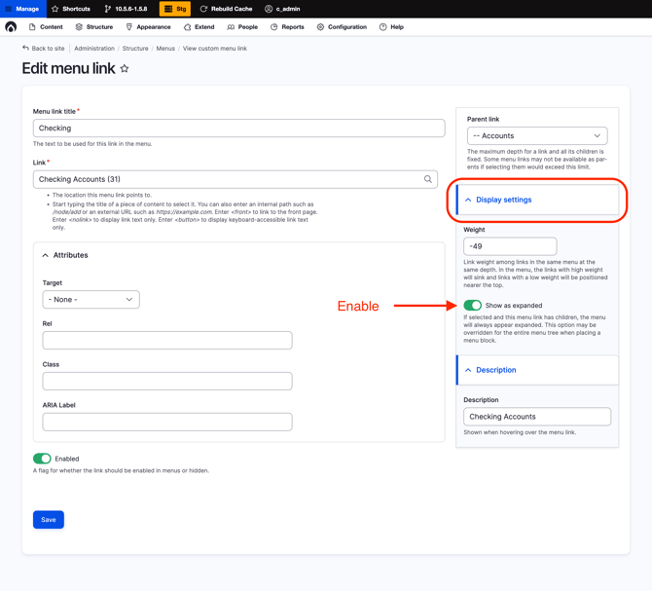Image resolution: width=652 pixels, height=591 pixels.
Task: Star this page as a shortcut
Action: [x=125, y=69]
